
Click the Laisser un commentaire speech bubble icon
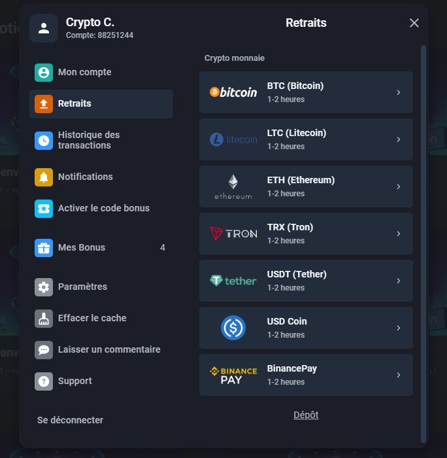click(x=44, y=350)
